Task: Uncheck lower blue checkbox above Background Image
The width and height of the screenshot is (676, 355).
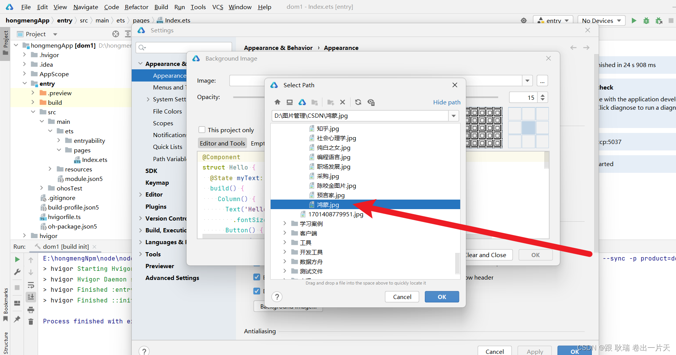Action: (257, 291)
